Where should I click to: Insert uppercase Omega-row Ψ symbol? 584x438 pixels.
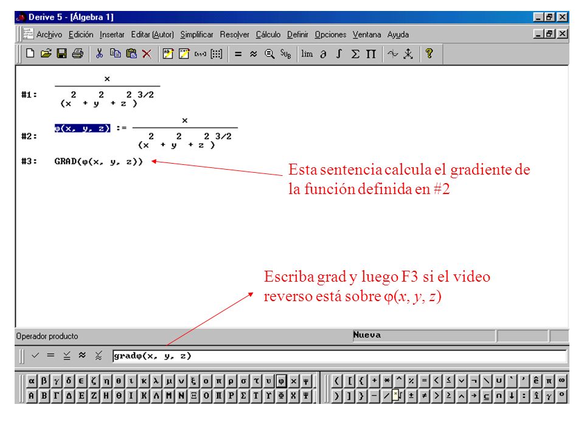[x=306, y=395]
